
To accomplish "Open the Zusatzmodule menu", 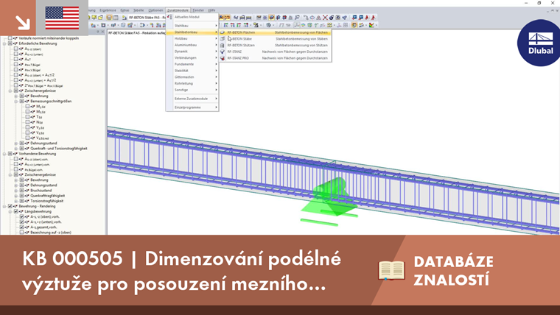I will coord(178,10).
